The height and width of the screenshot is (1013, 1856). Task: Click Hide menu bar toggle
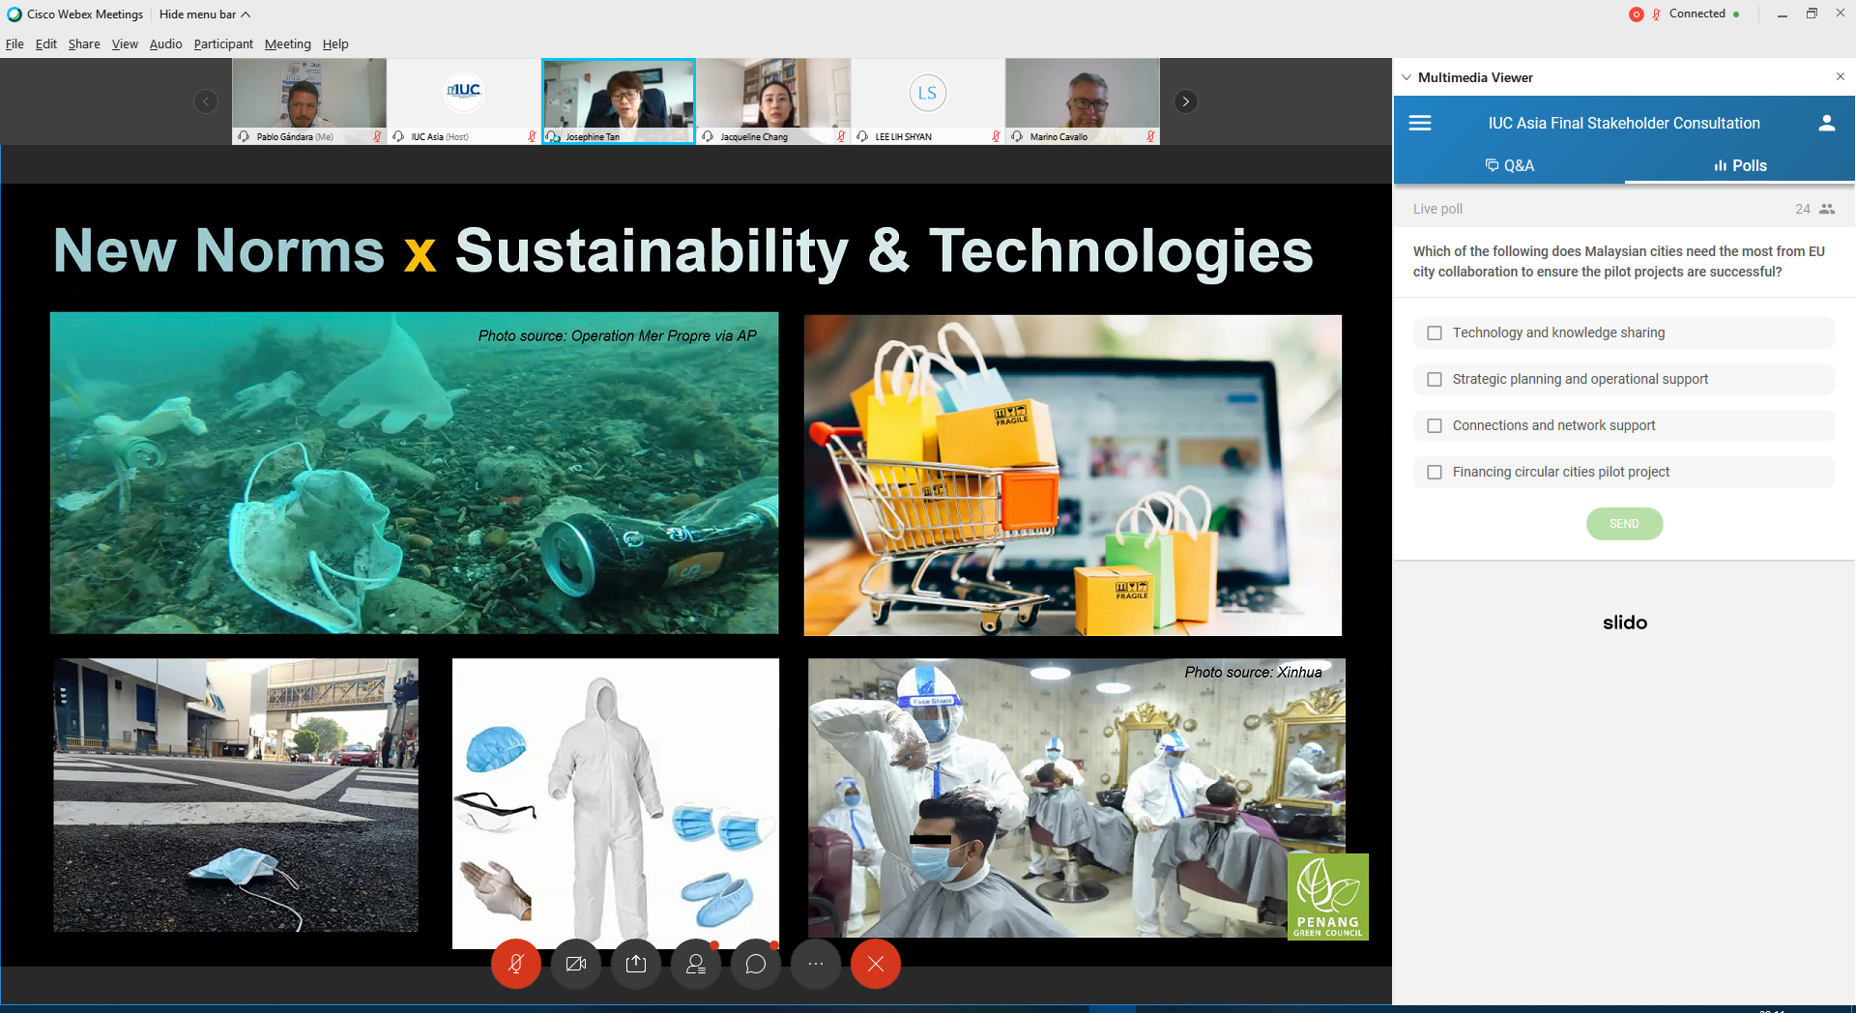[204, 14]
